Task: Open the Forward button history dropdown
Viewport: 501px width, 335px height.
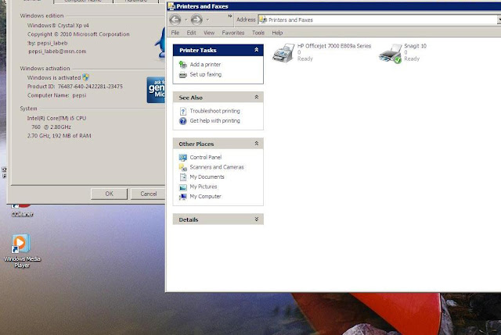Action: pyautogui.click(x=207, y=20)
